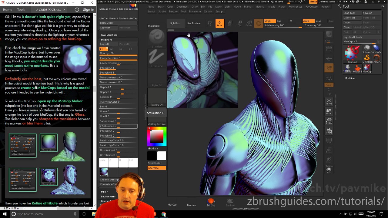This screenshot has width=388, height=218.
Task: Click the Load Tool button
Action: (352, 13)
